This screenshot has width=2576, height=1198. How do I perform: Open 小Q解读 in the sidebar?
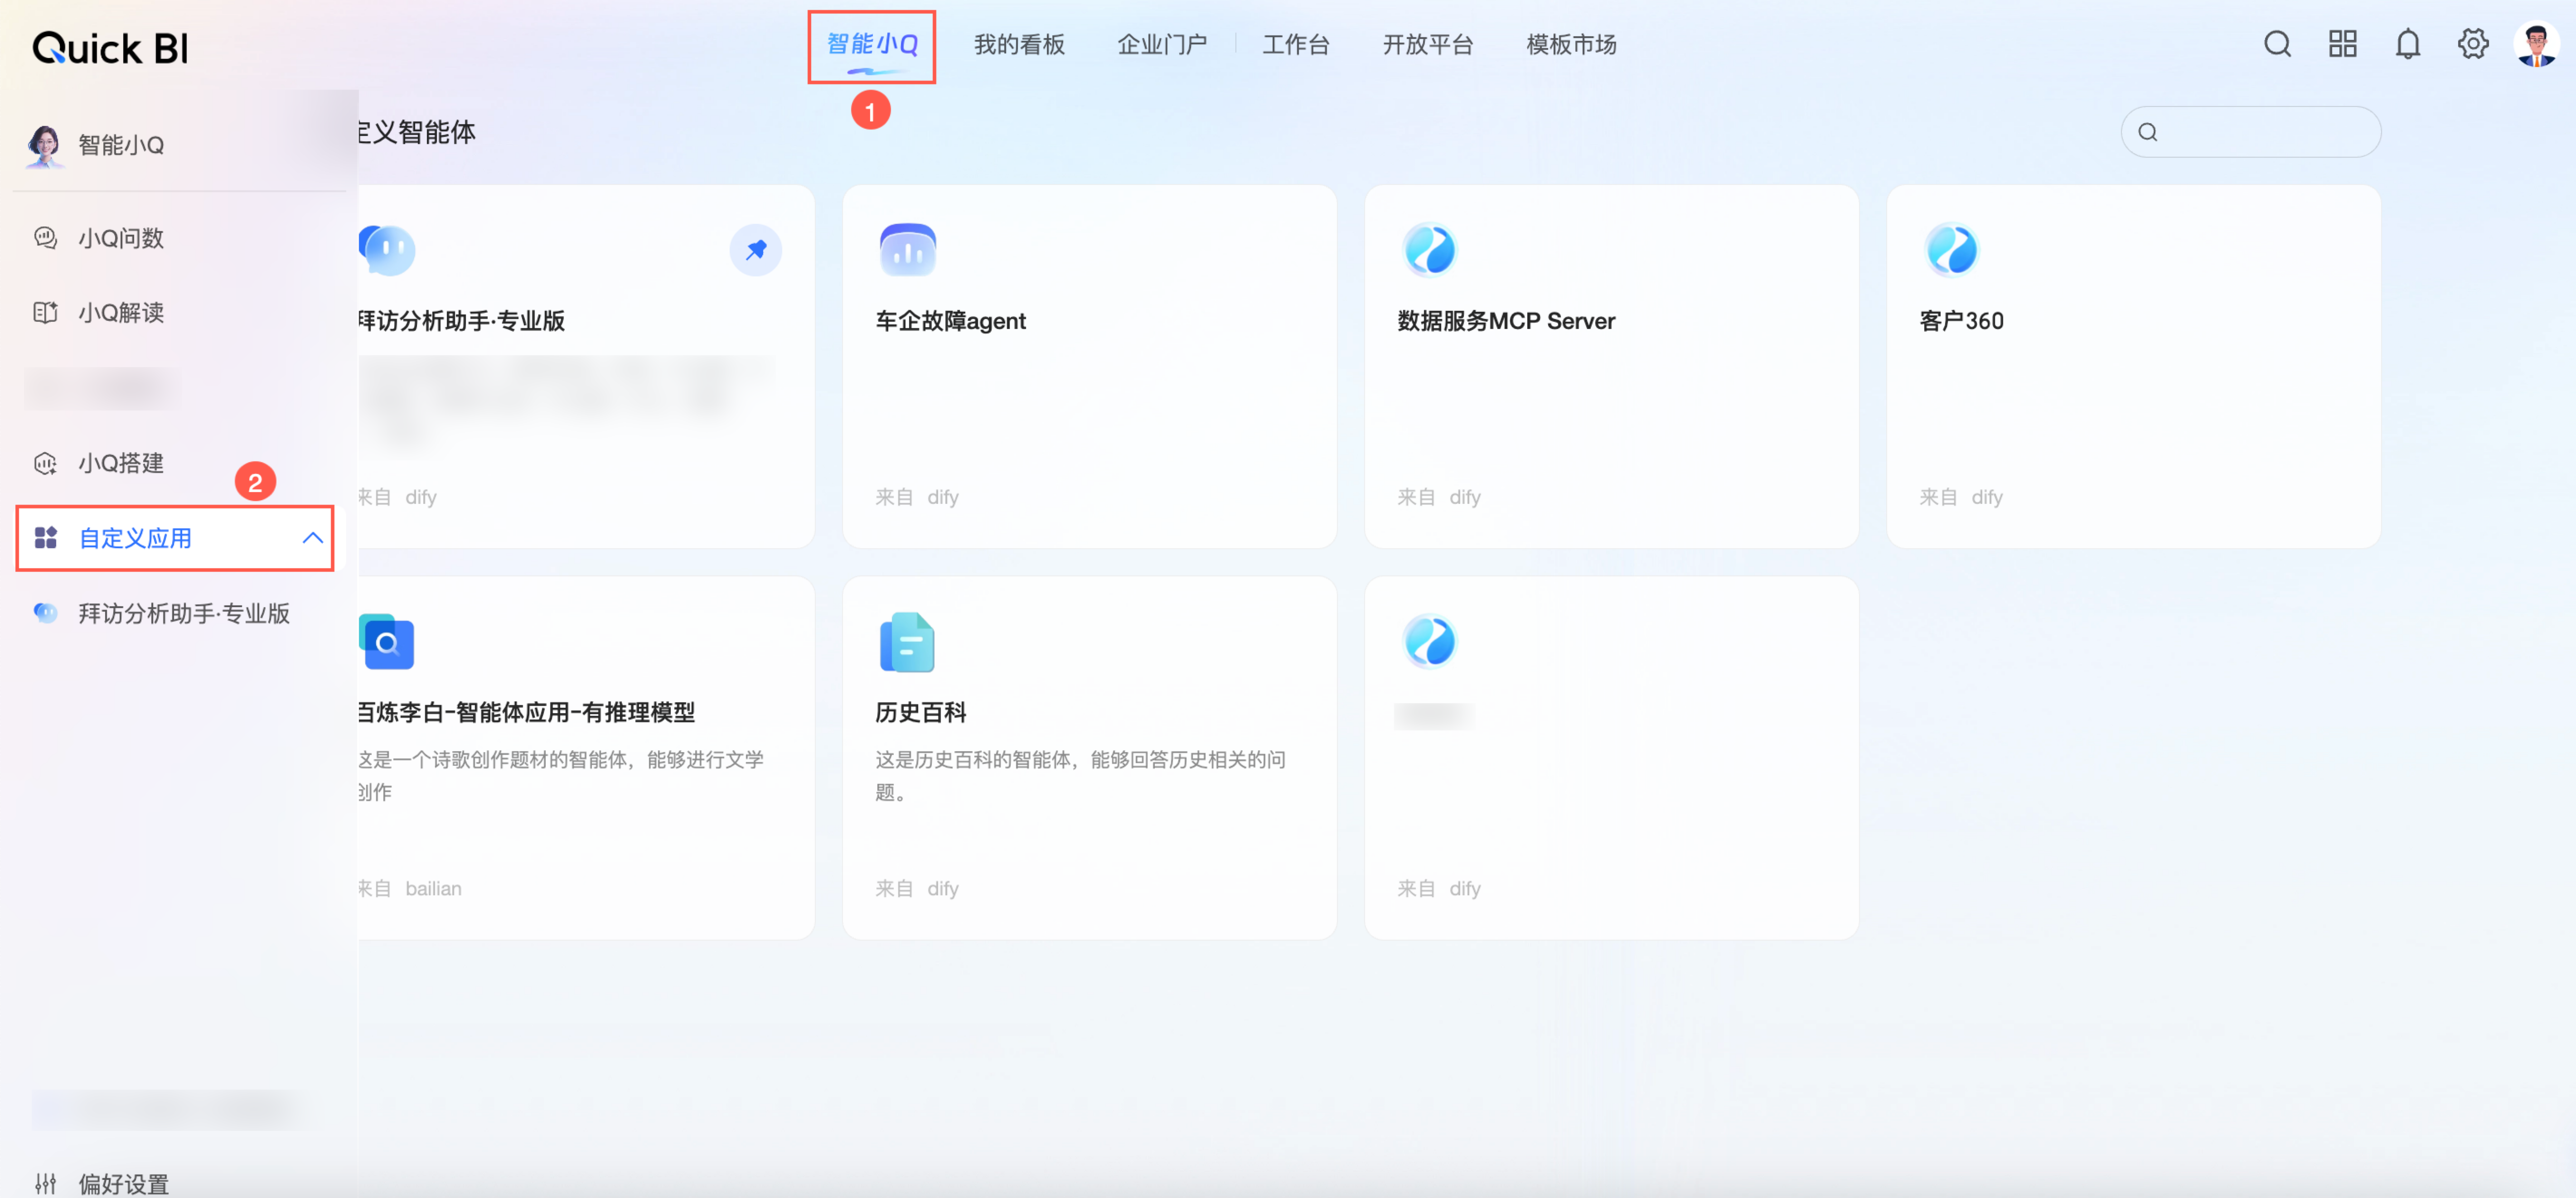point(121,313)
